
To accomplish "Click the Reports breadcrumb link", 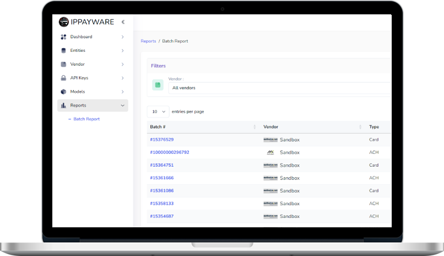I will pyautogui.click(x=148, y=41).
